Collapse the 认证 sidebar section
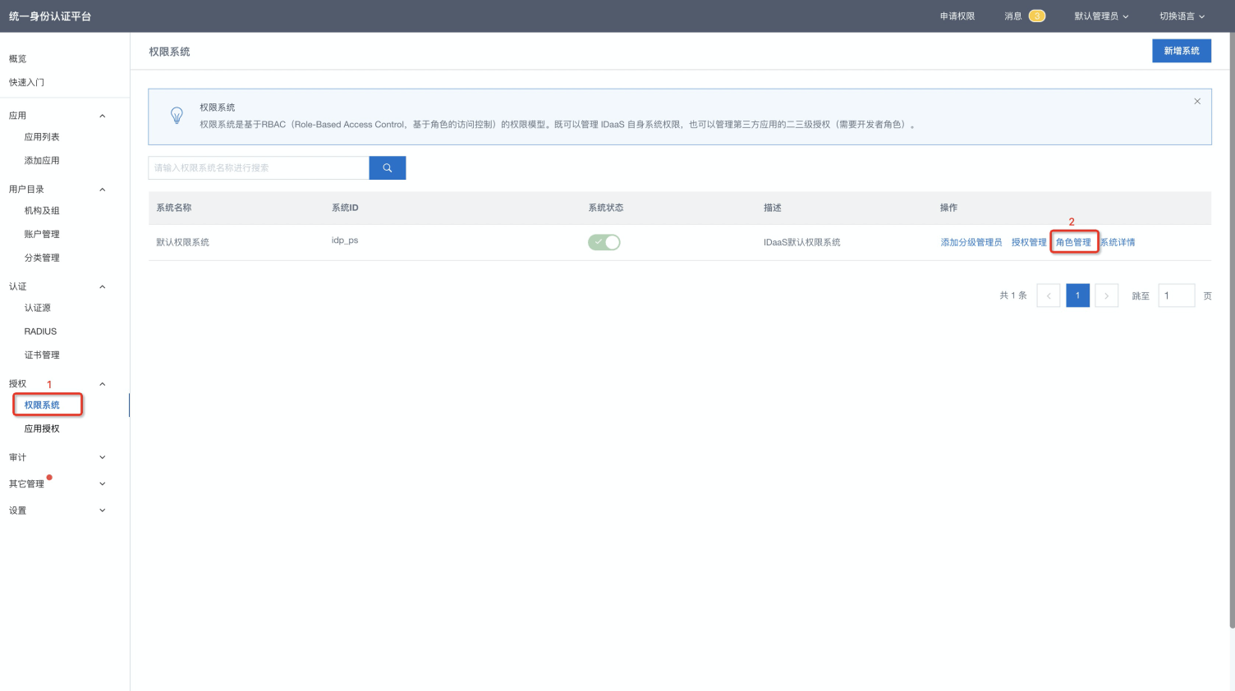Image resolution: width=1235 pixels, height=691 pixels. coord(103,286)
